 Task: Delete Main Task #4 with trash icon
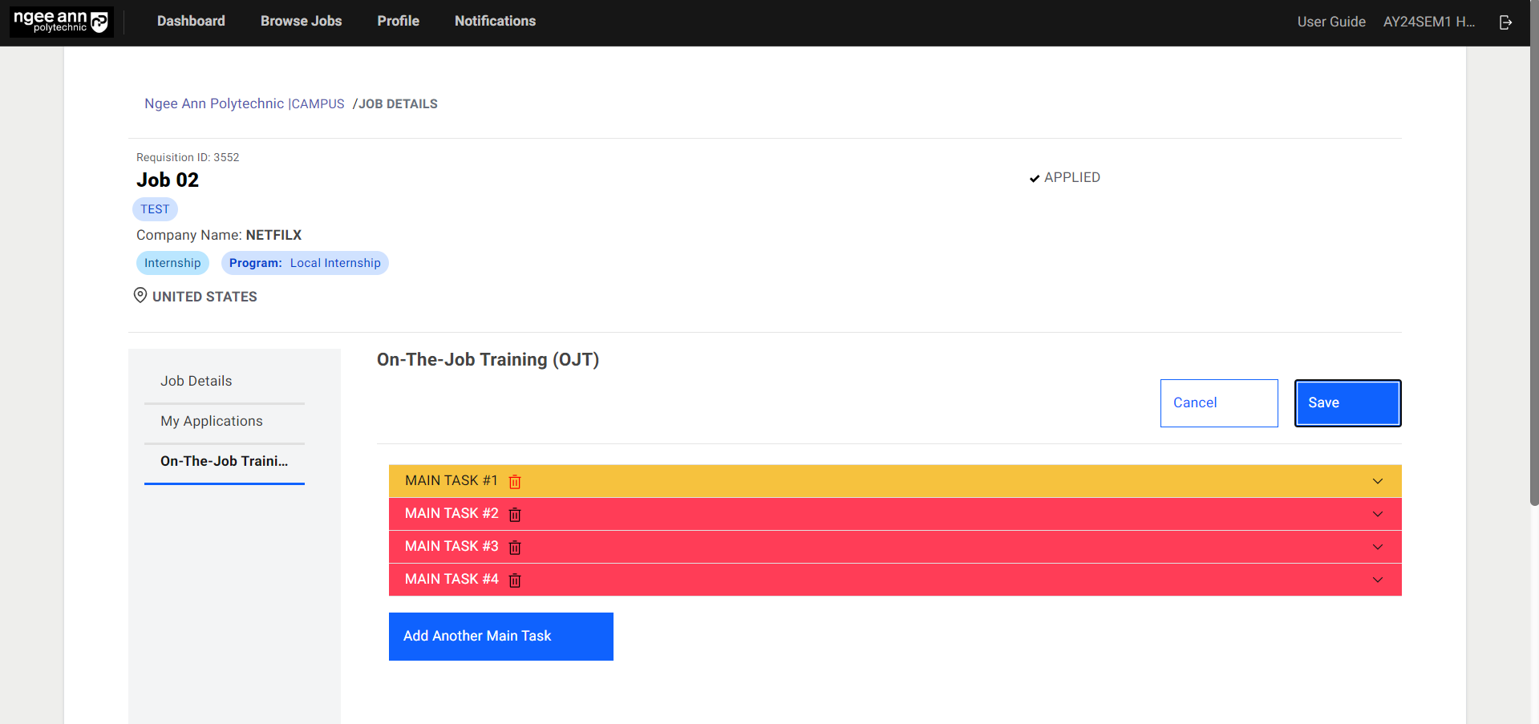tap(515, 580)
